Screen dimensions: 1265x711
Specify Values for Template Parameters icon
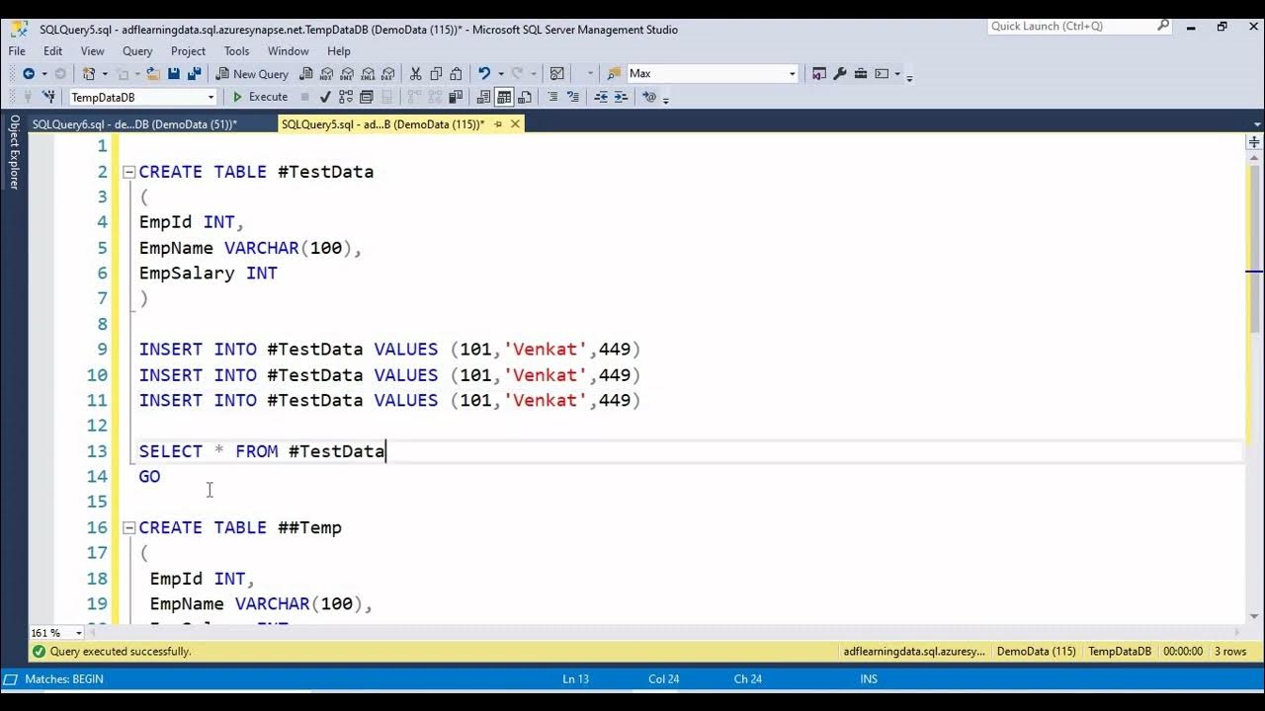tap(648, 97)
